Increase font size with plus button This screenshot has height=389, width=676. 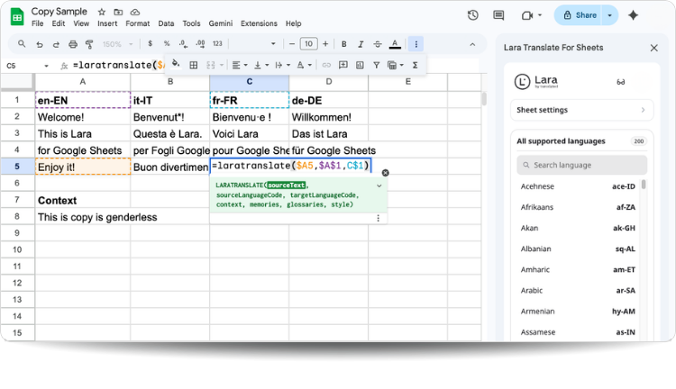[325, 43]
